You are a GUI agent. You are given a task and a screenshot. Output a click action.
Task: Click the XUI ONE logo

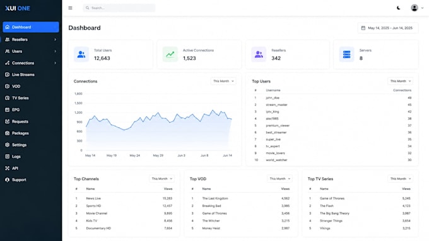(18, 8)
